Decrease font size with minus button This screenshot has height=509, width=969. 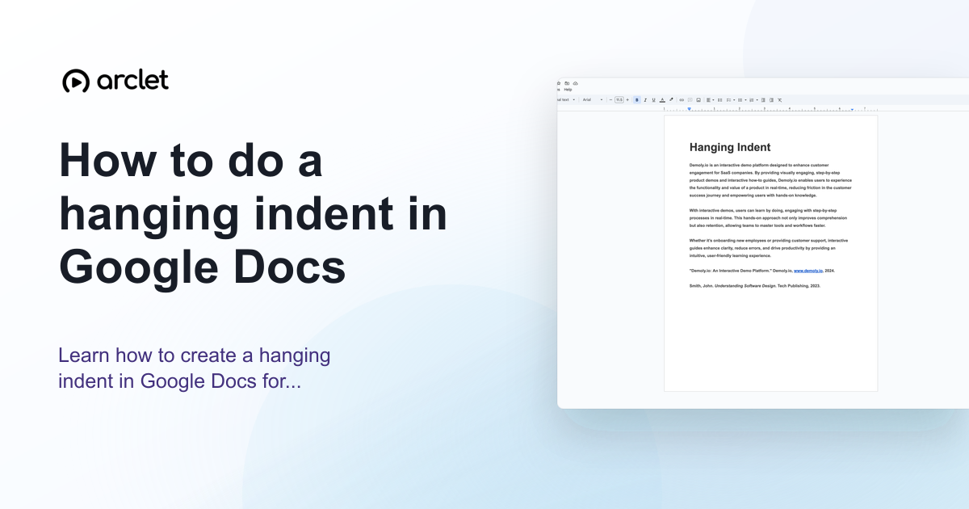click(x=610, y=99)
